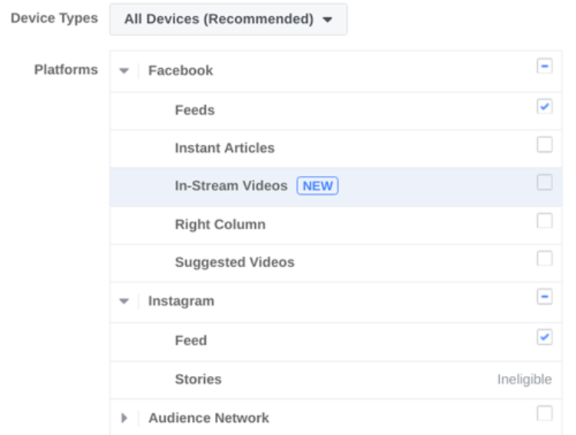The height and width of the screenshot is (435, 576).
Task: Select the Facebook platform label
Action: click(x=180, y=71)
